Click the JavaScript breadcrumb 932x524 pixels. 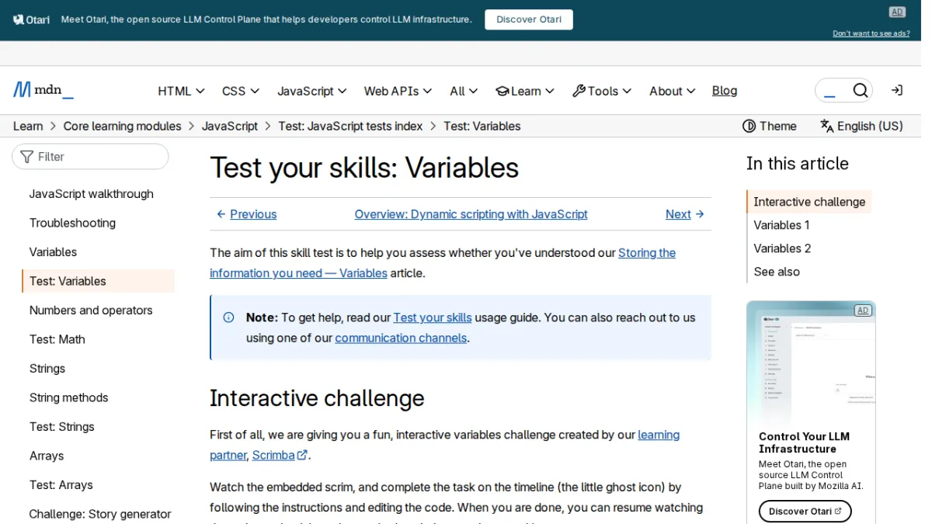click(230, 126)
